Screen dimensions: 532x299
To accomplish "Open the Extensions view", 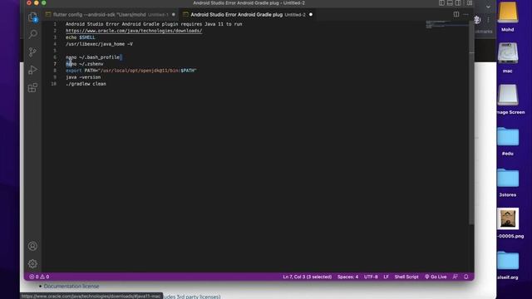I will point(32,88).
